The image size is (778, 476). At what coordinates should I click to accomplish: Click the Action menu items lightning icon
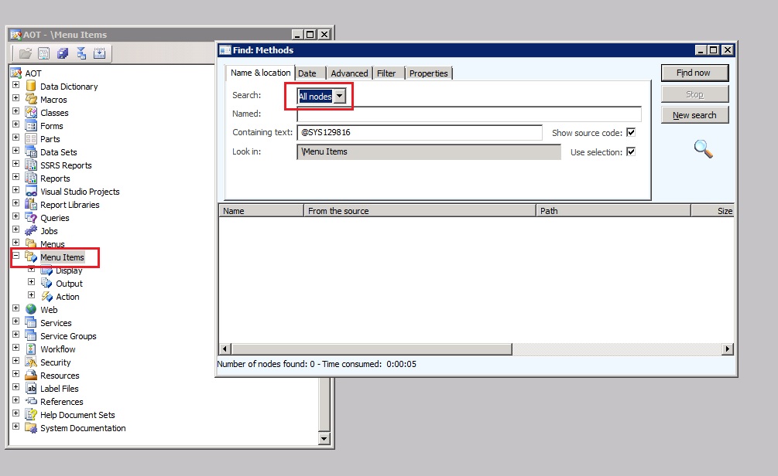46,297
